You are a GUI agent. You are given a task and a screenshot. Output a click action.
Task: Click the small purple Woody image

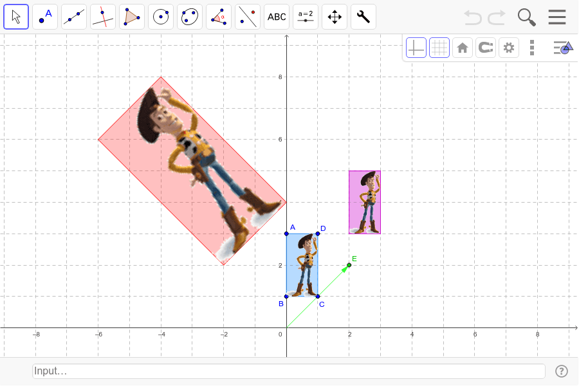365,202
